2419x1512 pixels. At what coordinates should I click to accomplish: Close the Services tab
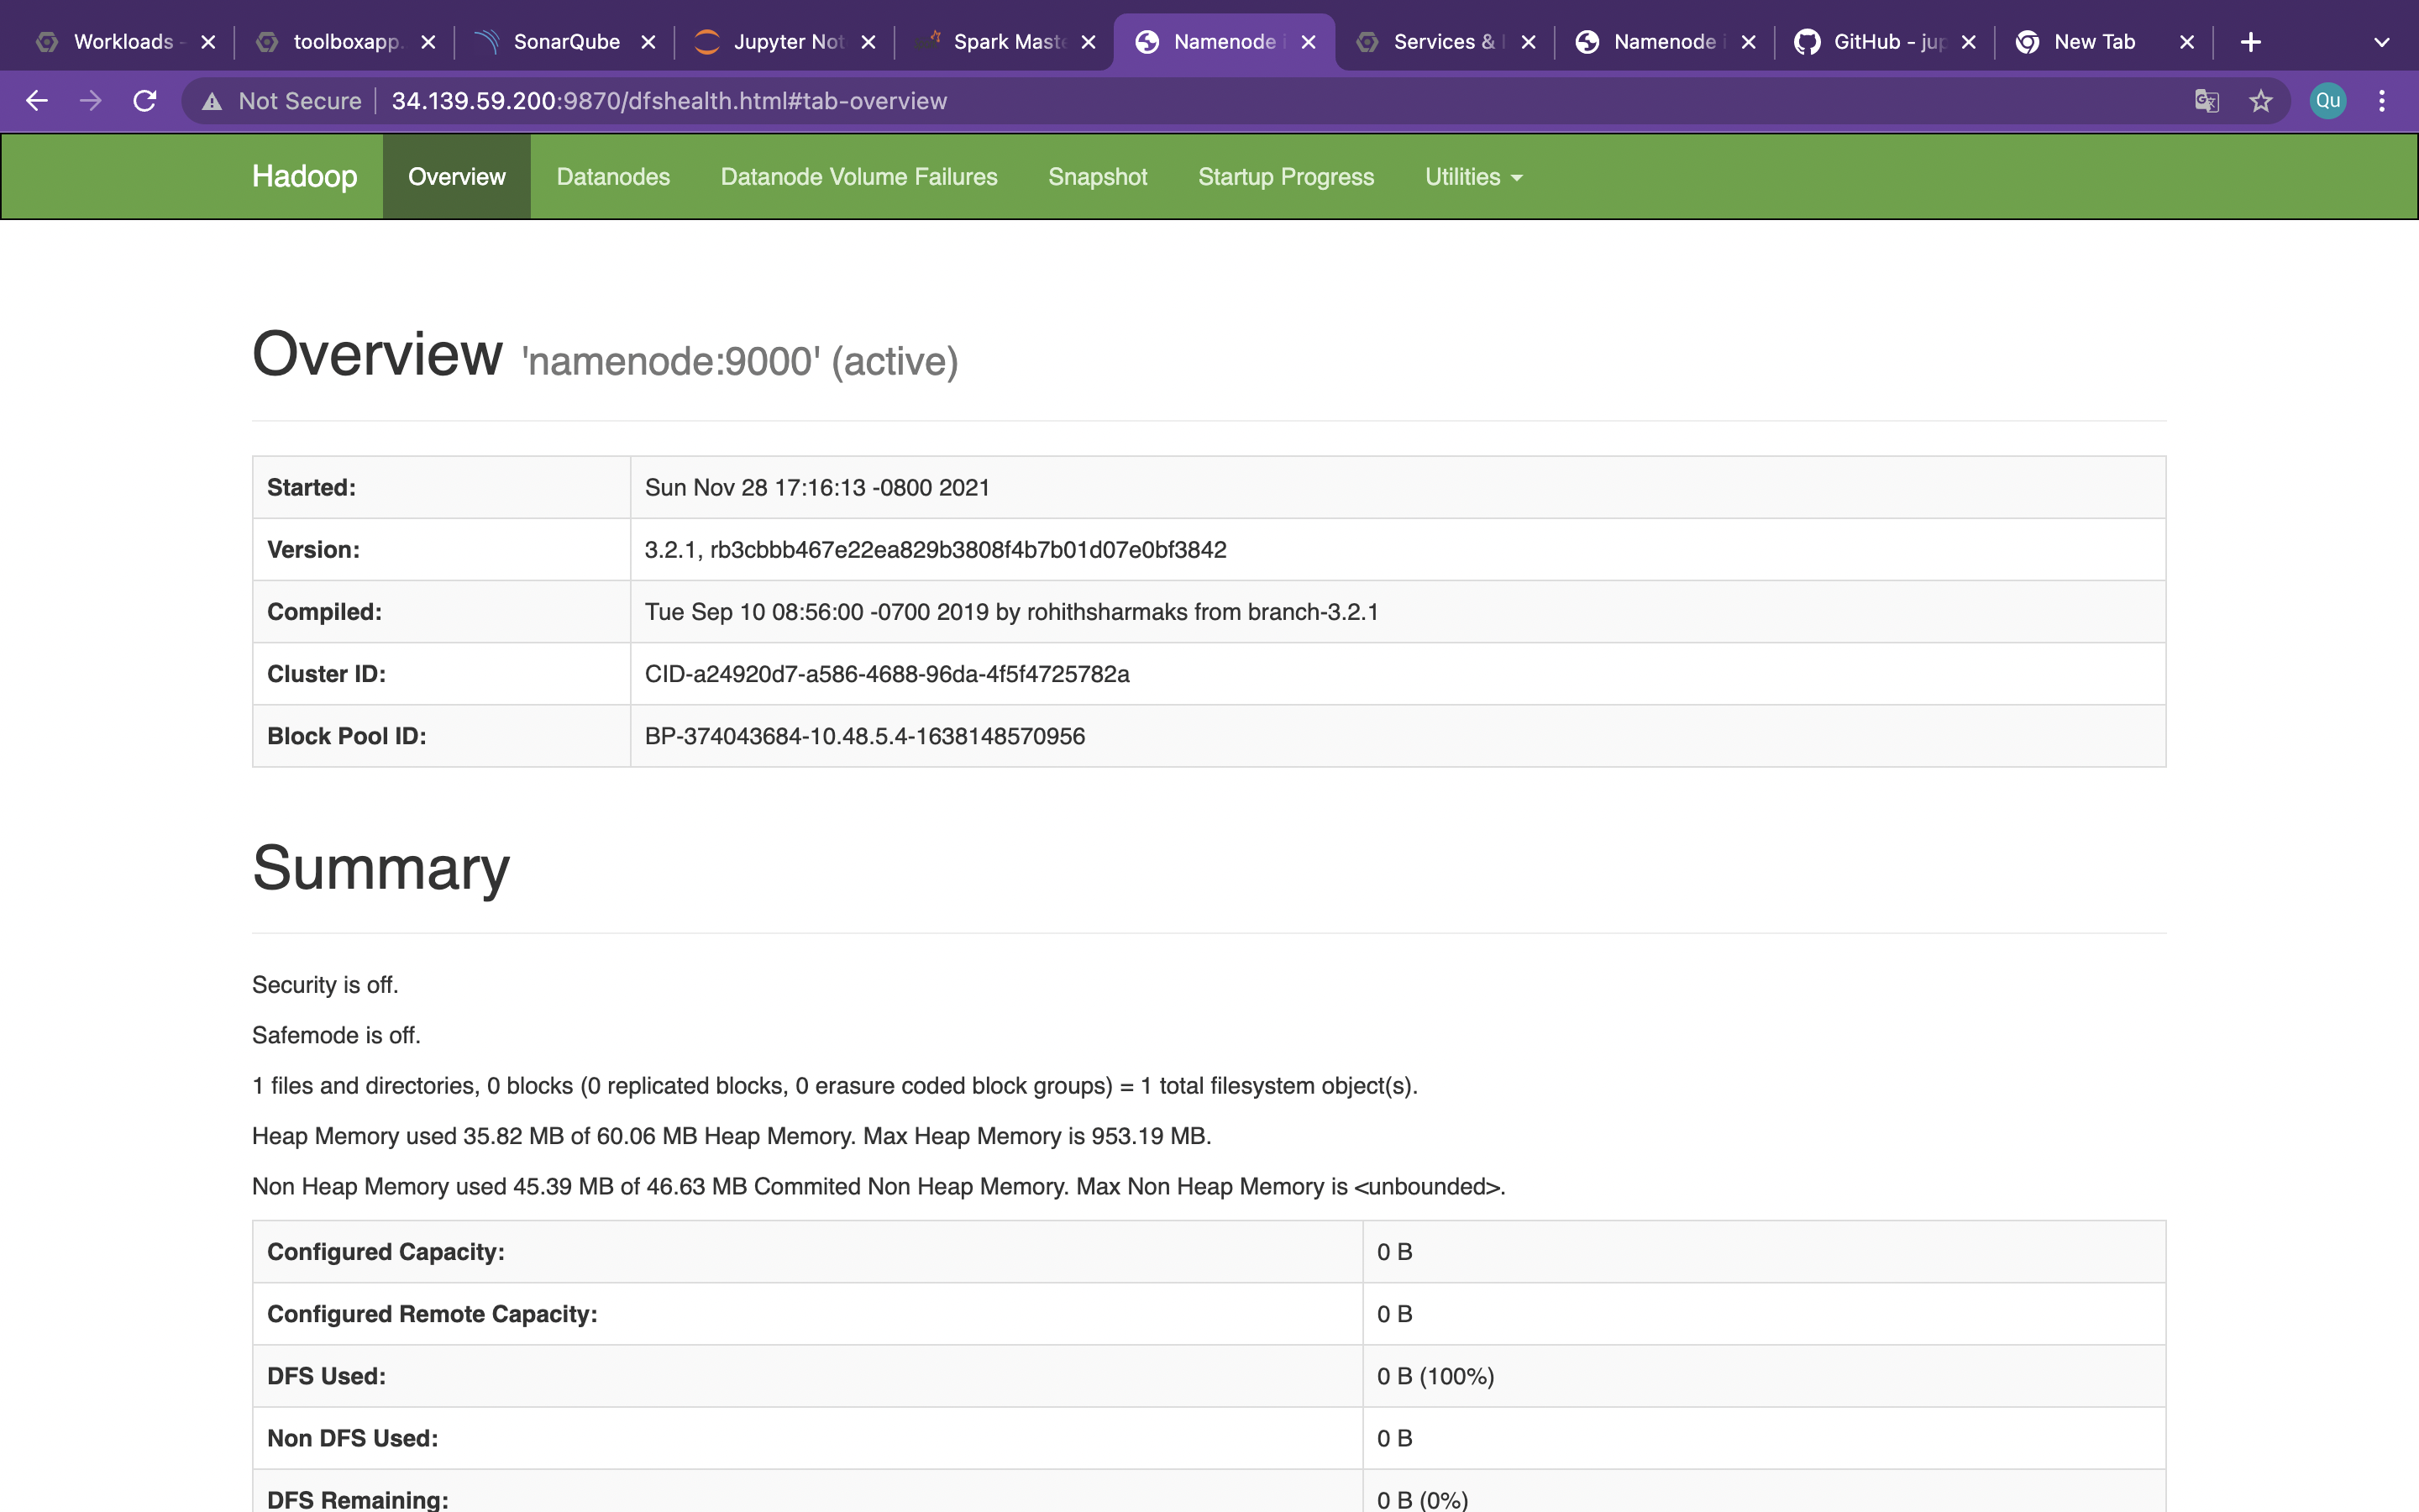point(1527,41)
